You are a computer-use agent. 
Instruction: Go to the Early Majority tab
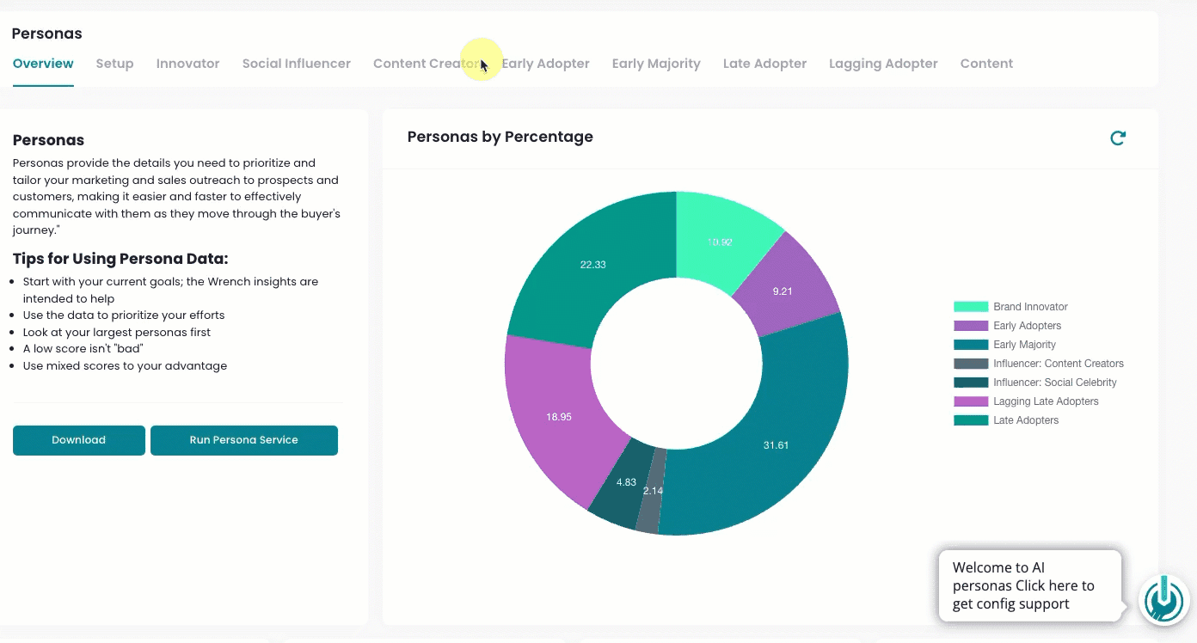point(656,64)
